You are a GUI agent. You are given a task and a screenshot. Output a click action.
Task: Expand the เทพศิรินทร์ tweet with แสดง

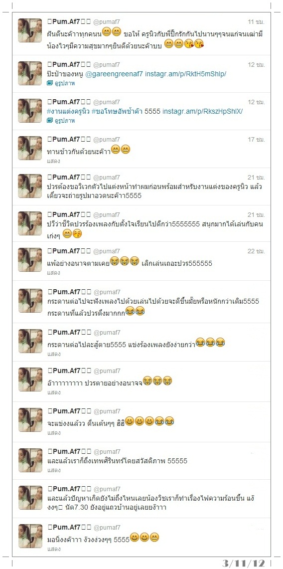click(54, 470)
